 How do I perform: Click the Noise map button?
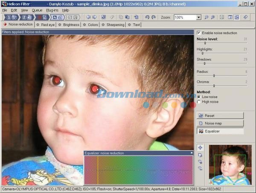[220, 123]
